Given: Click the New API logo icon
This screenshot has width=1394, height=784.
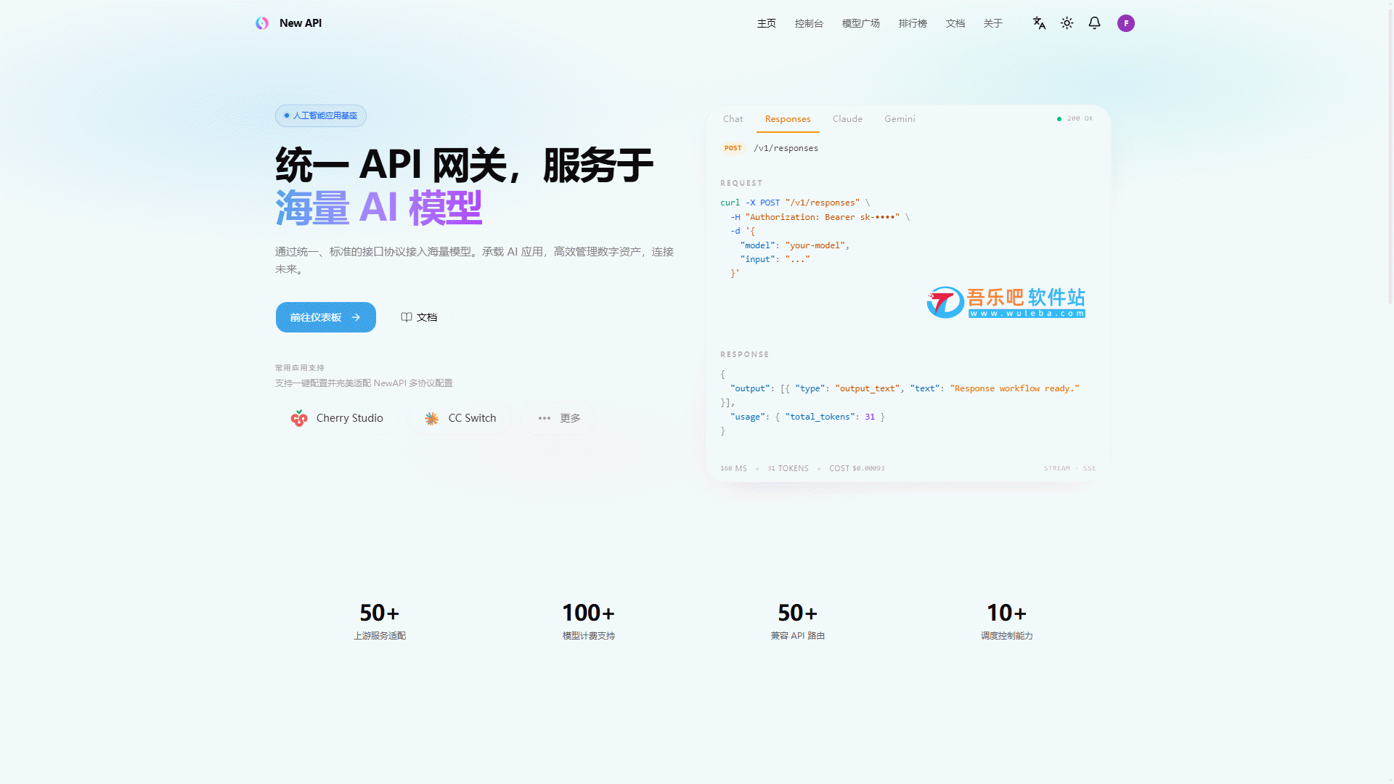Looking at the screenshot, I should 262,23.
